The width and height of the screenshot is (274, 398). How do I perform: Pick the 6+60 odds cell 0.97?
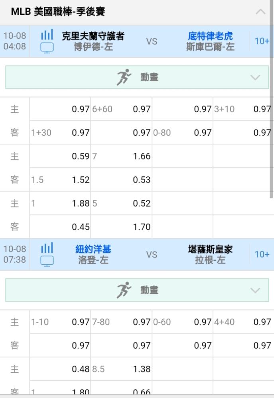(x=121, y=109)
